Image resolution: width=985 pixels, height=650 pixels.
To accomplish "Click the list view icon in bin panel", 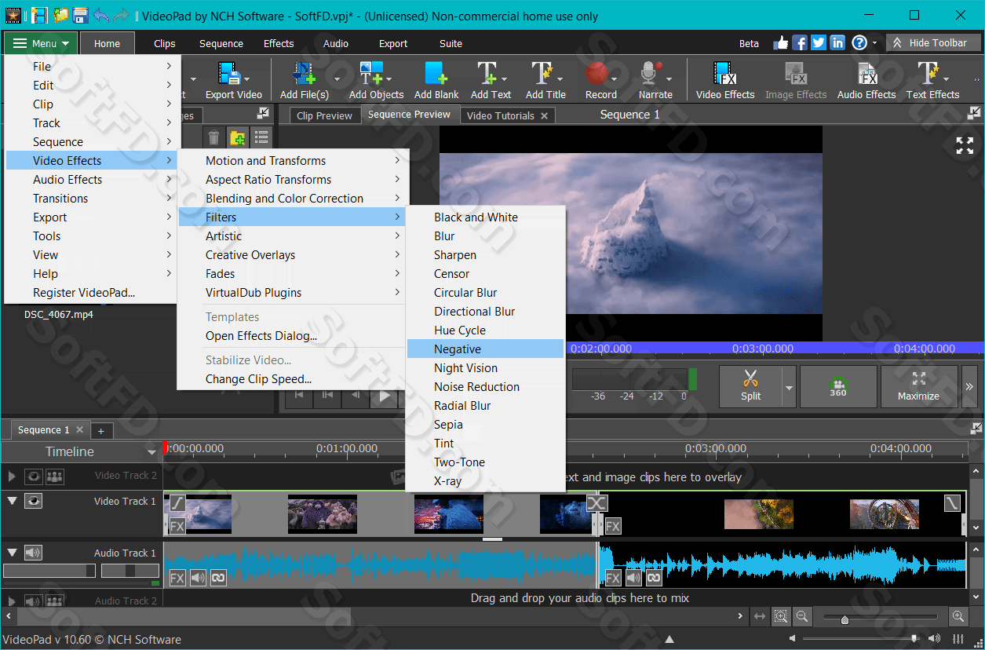I will (261, 137).
